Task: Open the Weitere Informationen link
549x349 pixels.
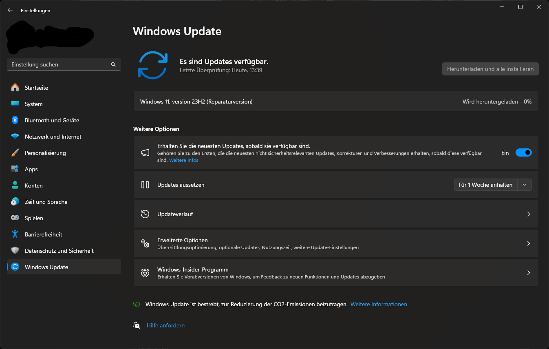Action: tap(379, 304)
